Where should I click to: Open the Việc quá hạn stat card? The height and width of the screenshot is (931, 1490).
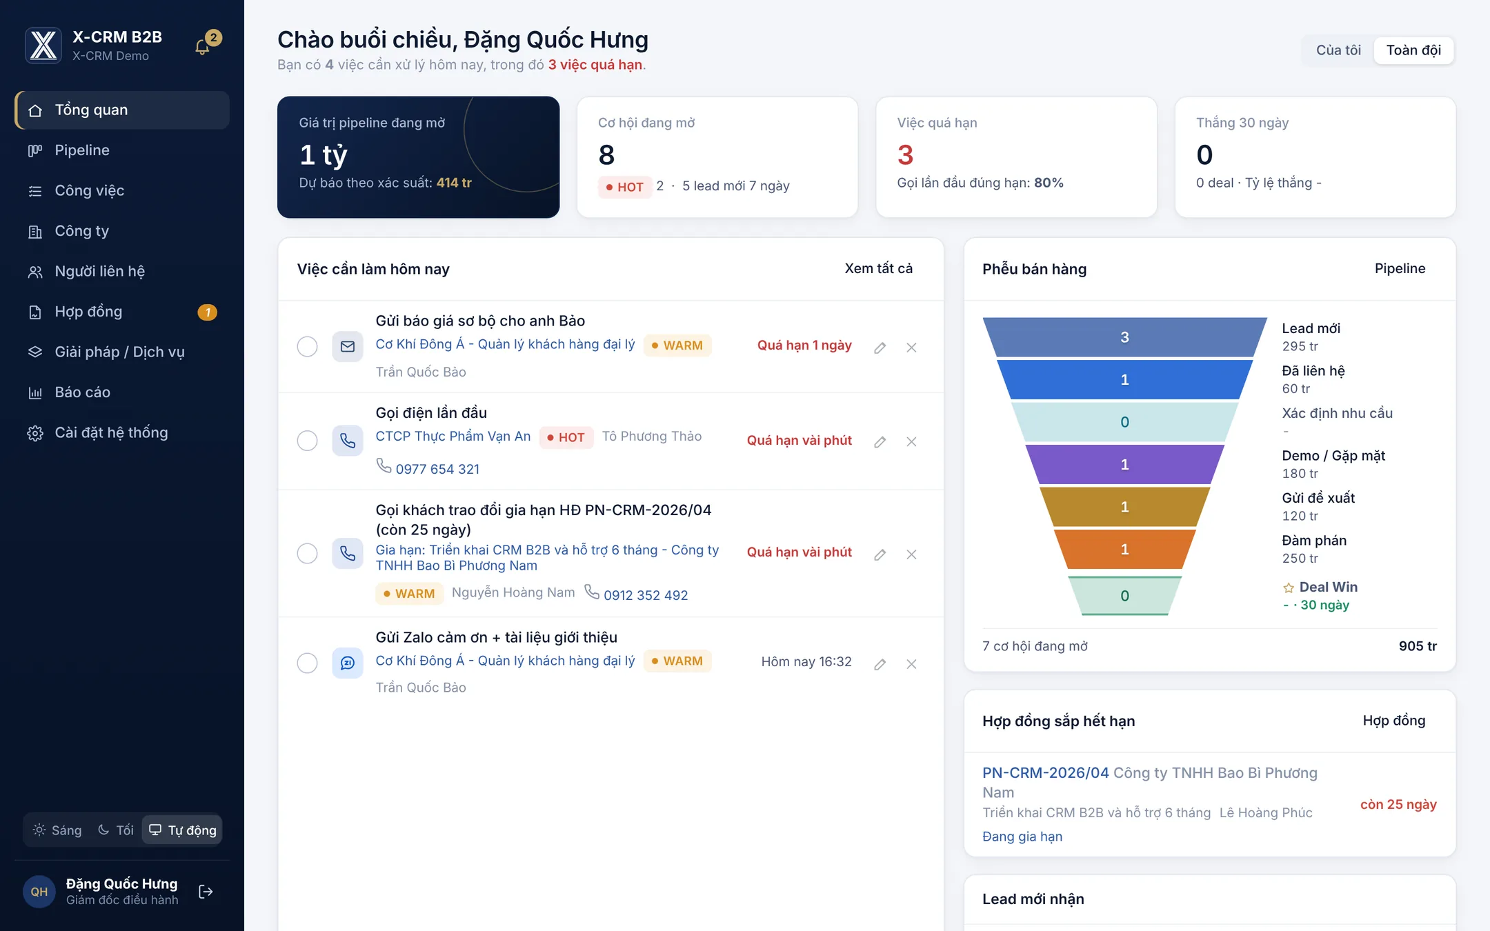[x=1016, y=157]
